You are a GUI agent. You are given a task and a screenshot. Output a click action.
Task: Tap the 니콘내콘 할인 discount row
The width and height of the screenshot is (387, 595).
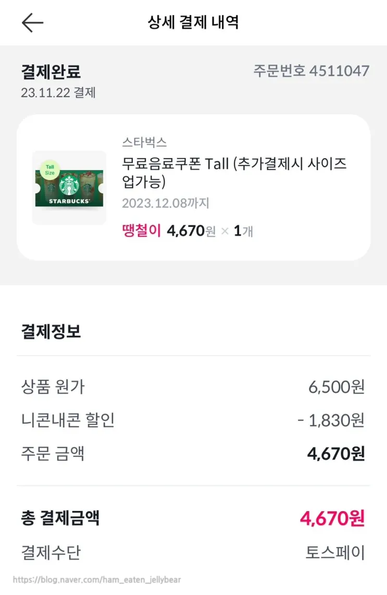click(x=193, y=420)
